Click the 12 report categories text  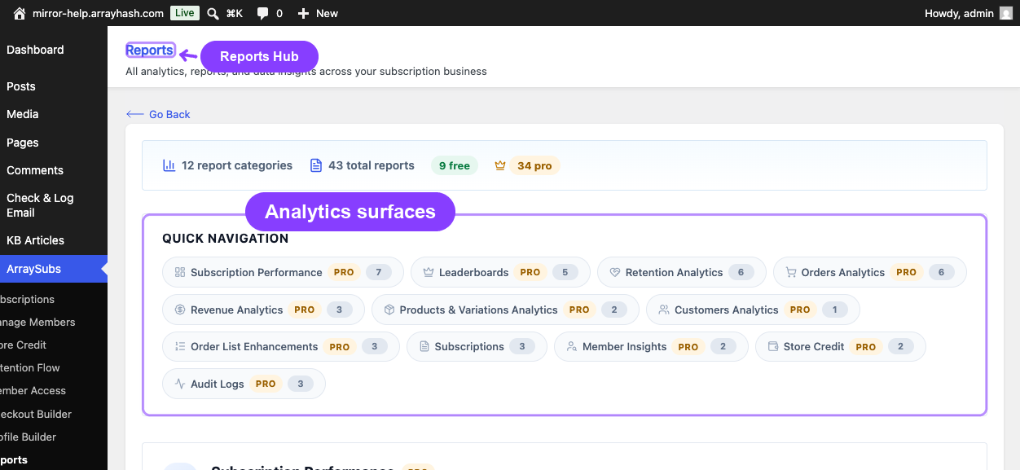237,165
